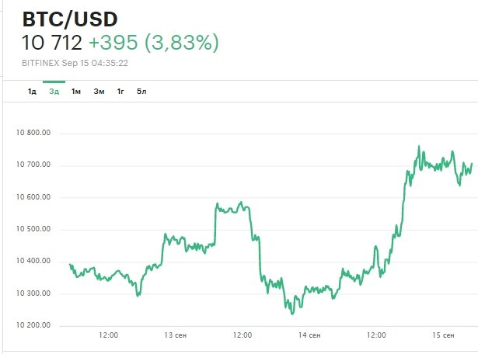Click the 10 600.00 price axis label

[33, 197]
